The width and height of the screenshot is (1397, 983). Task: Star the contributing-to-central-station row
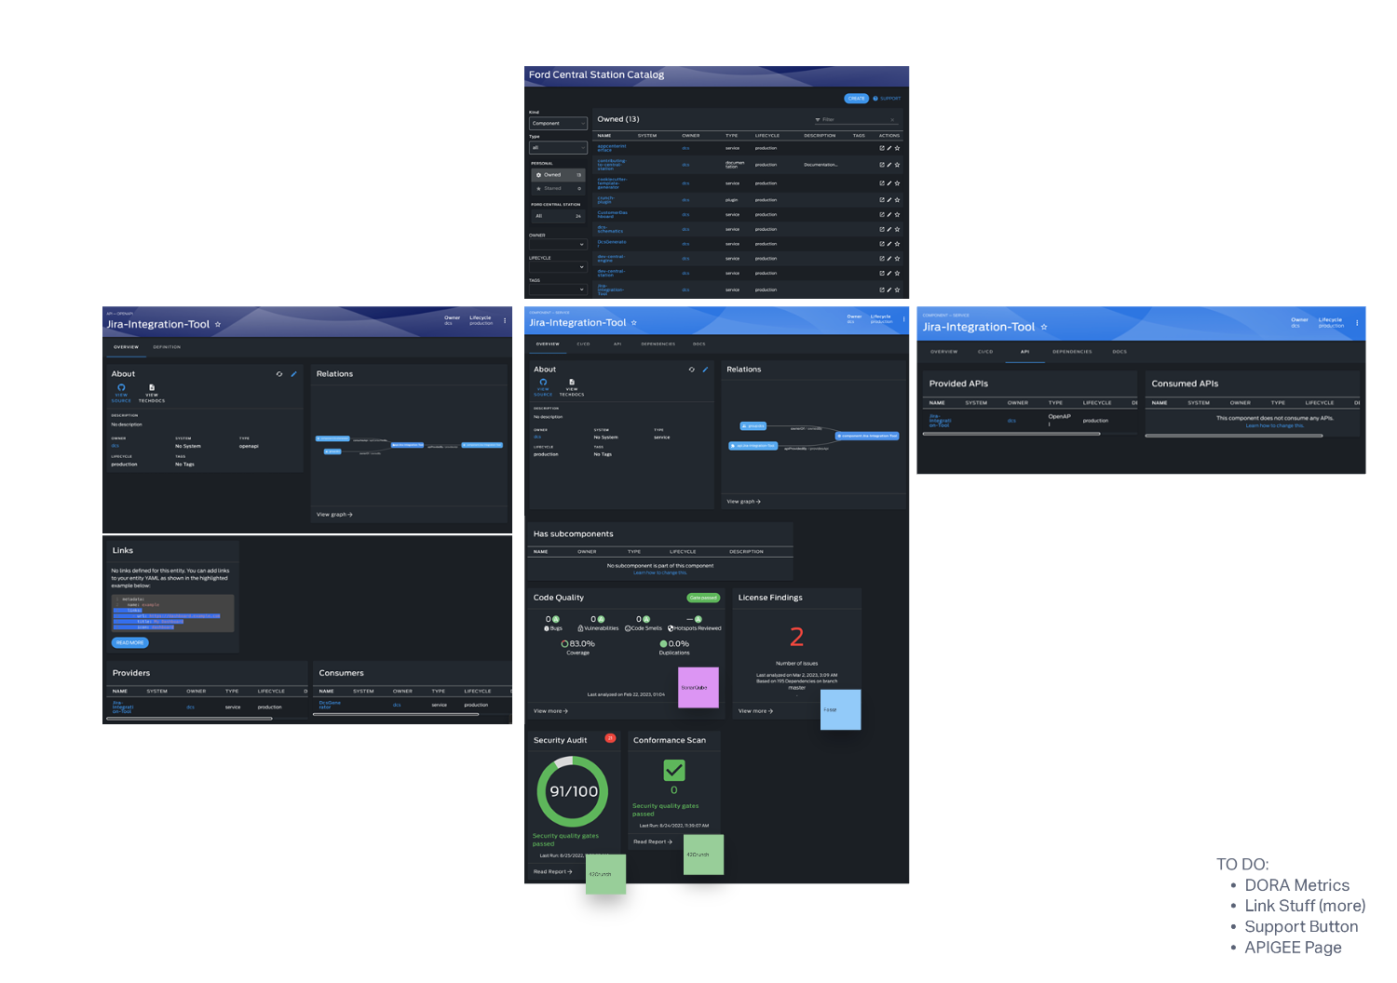pos(897,165)
